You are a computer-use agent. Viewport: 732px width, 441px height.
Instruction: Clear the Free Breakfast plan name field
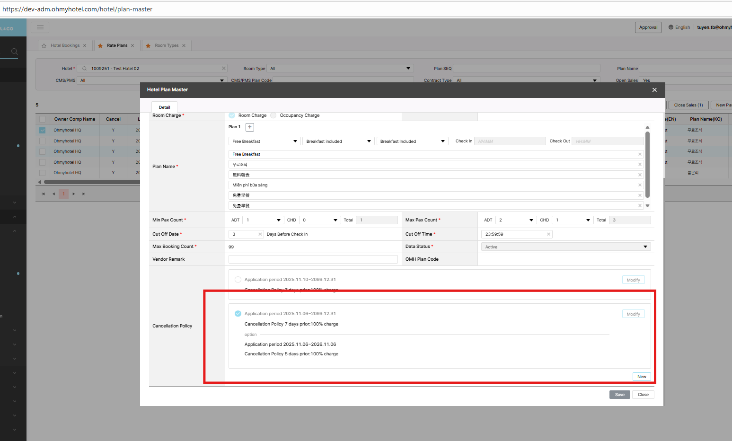coord(640,154)
